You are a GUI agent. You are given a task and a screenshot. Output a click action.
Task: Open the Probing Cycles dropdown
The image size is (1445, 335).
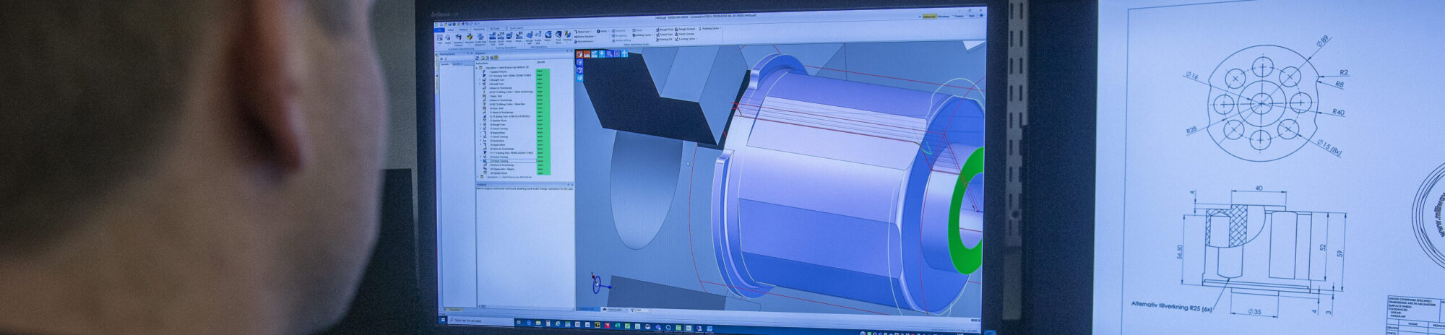click(x=710, y=29)
